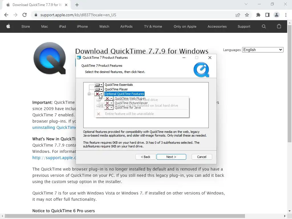Click Next in the installer dialog
The width and height of the screenshot is (292, 219).
pyautogui.click(x=171, y=157)
